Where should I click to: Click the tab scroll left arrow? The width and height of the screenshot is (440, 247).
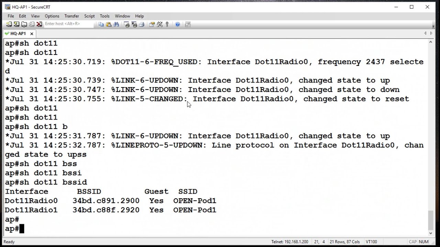425,33
